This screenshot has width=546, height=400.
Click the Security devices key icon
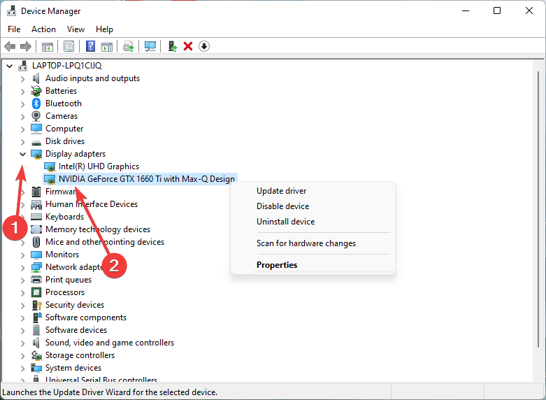pos(36,305)
